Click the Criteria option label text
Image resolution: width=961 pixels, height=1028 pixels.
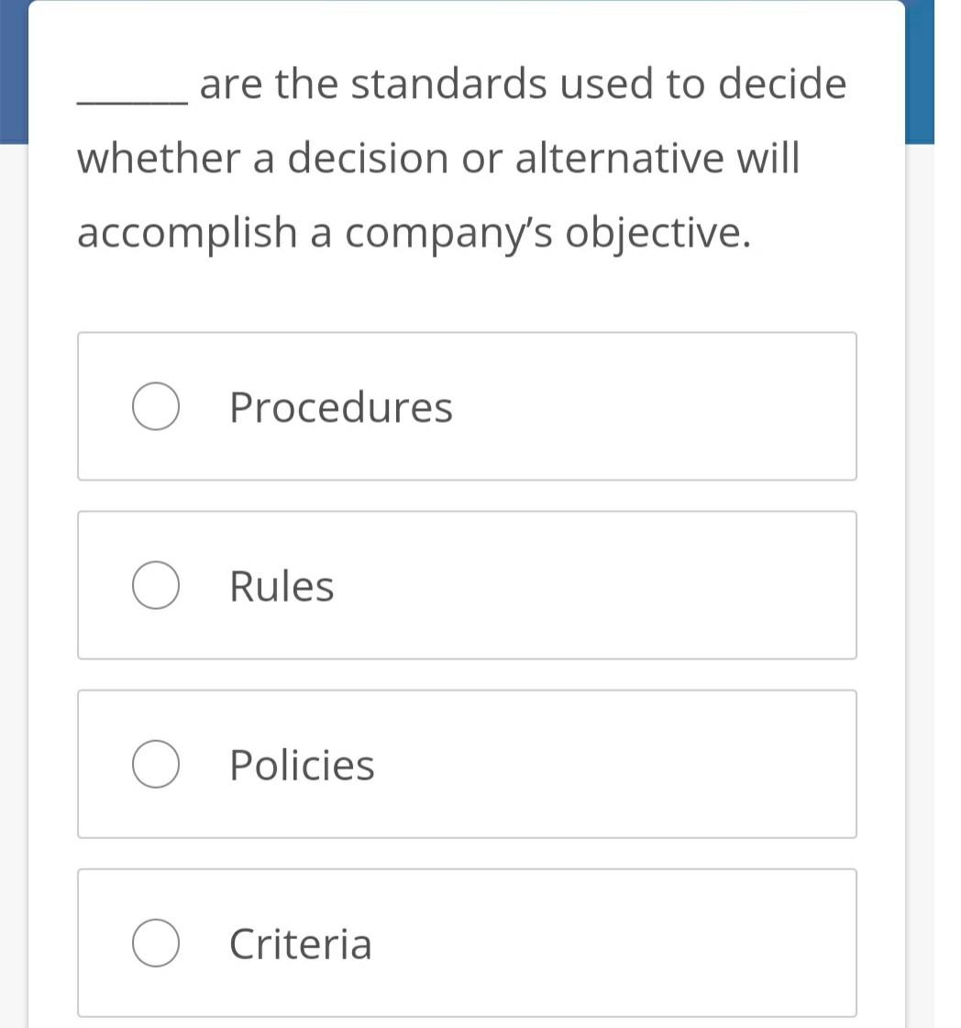click(301, 941)
